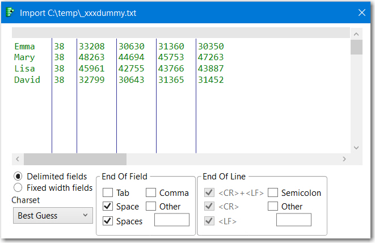This screenshot has height=243, width=375.
Task: Check the Other box under End Of Field
Action: 151,207
